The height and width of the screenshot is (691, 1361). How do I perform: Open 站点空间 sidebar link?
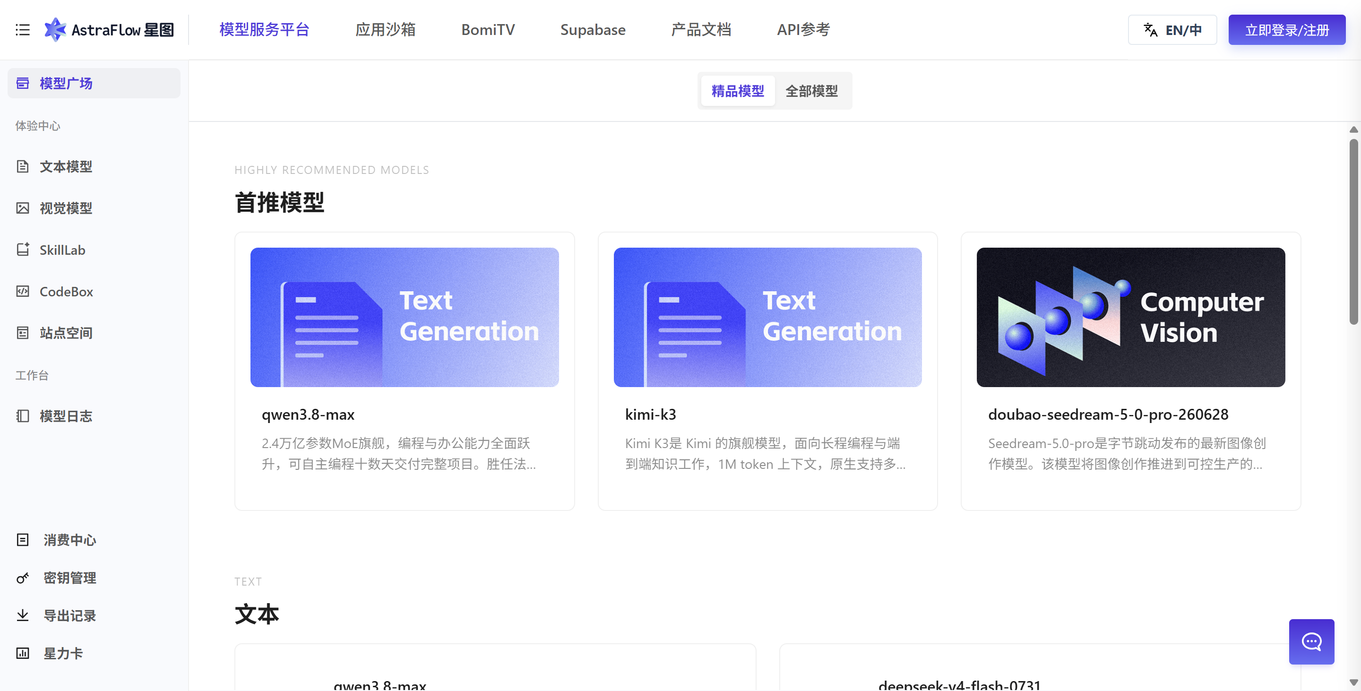point(66,333)
